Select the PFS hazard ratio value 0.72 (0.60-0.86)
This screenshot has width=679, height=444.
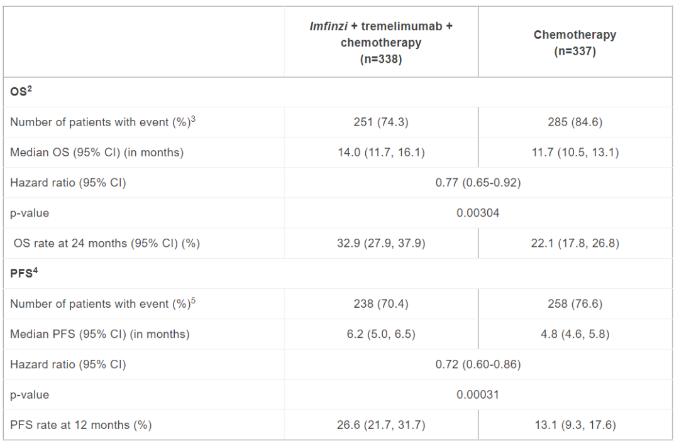(478, 364)
